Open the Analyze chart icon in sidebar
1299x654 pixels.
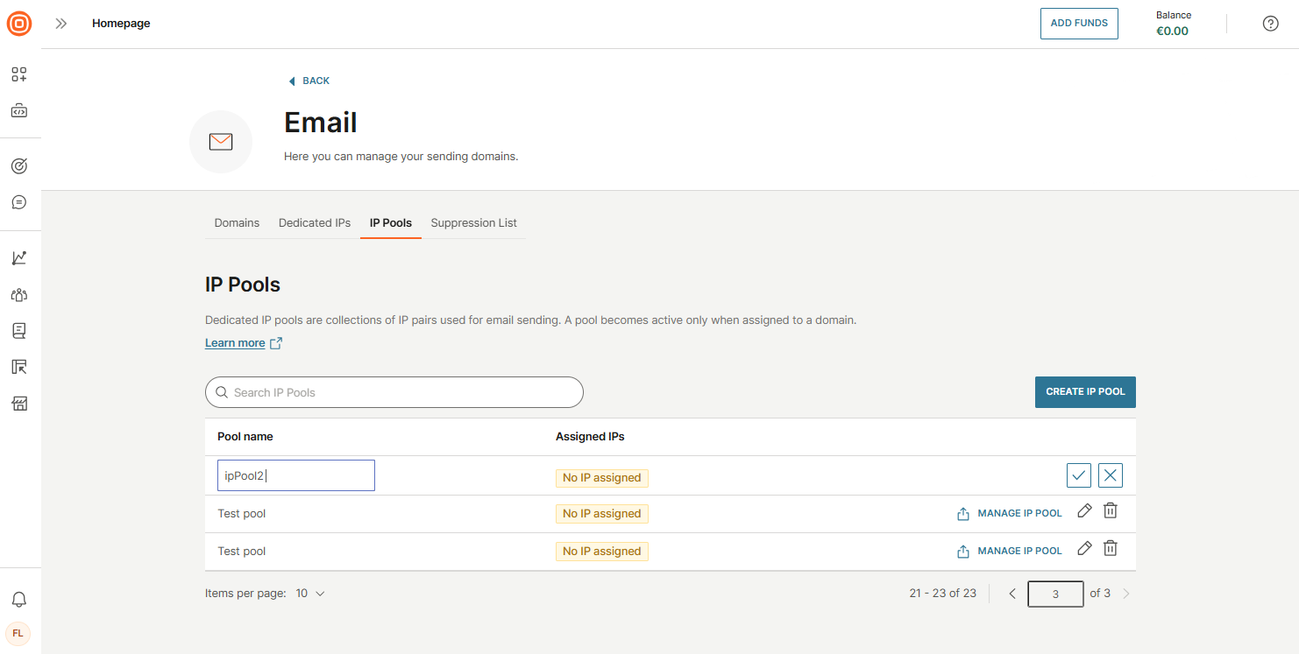click(x=19, y=258)
